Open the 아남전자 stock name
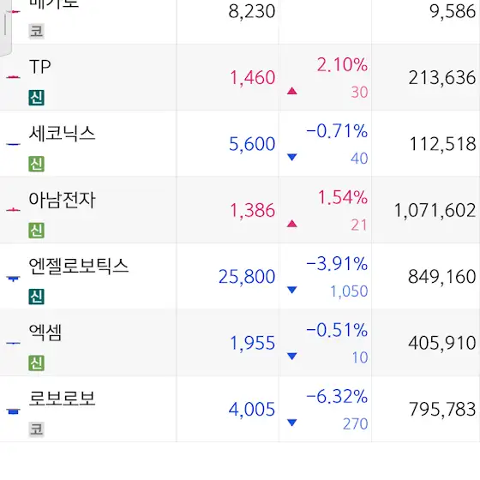The image size is (480, 480). (62, 200)
